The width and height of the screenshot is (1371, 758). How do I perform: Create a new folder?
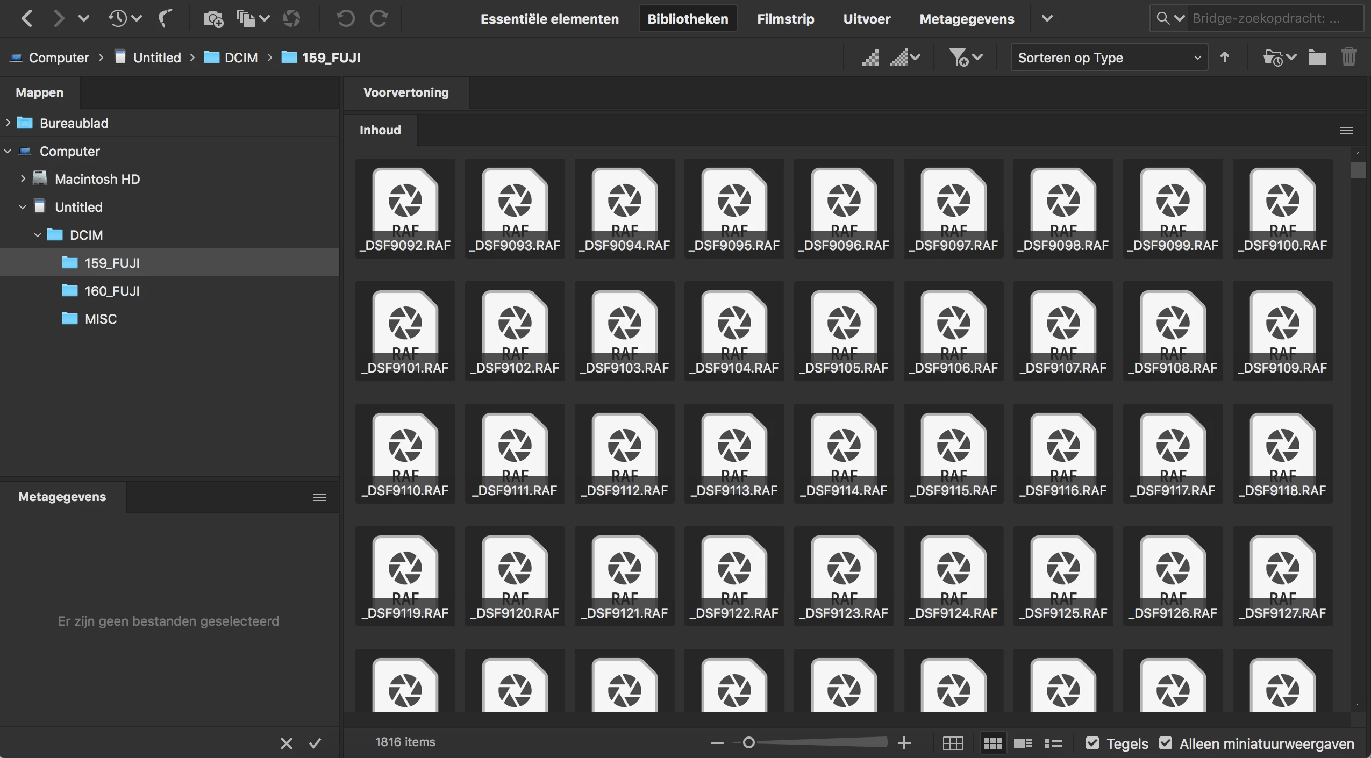tap(1317, 57)
